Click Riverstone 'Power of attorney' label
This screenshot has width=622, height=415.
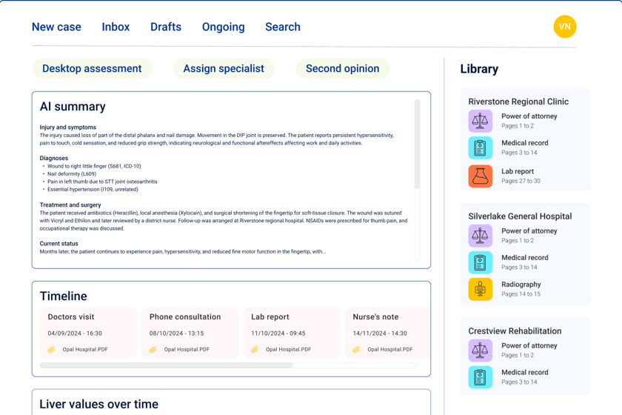529,116
